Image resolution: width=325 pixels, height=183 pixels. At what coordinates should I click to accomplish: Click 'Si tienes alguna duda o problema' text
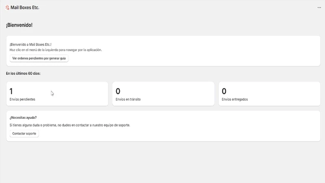point(70,125)
